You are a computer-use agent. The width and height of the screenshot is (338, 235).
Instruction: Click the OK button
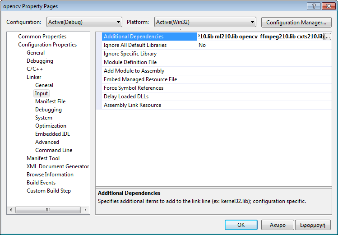pyautogui.click(x=241, y=225)
